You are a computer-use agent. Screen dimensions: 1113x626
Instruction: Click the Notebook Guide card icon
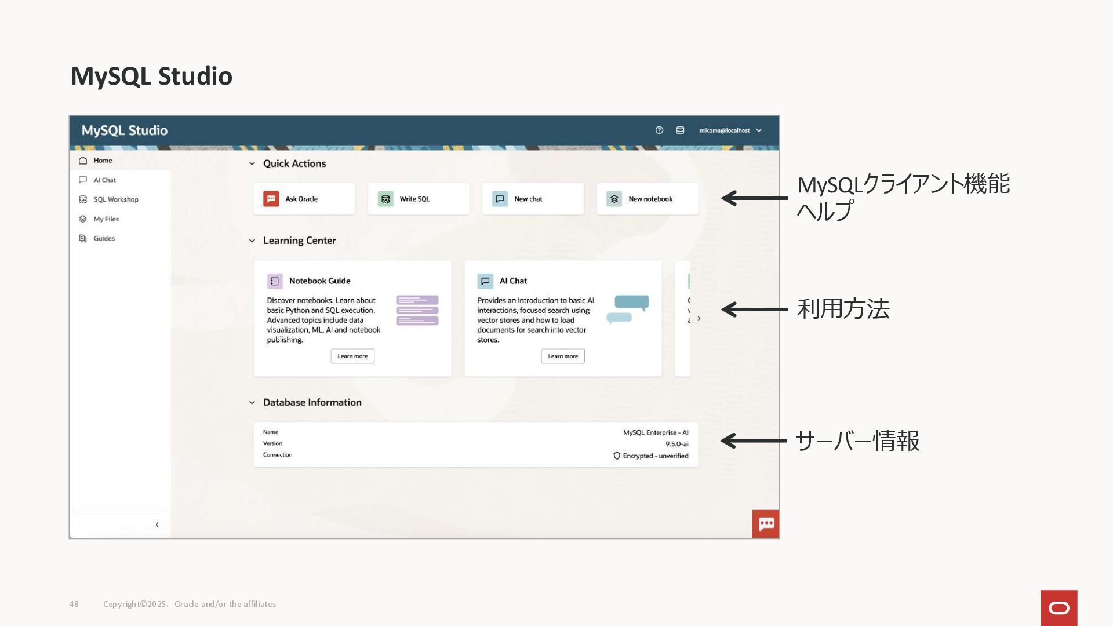point(275,281)
